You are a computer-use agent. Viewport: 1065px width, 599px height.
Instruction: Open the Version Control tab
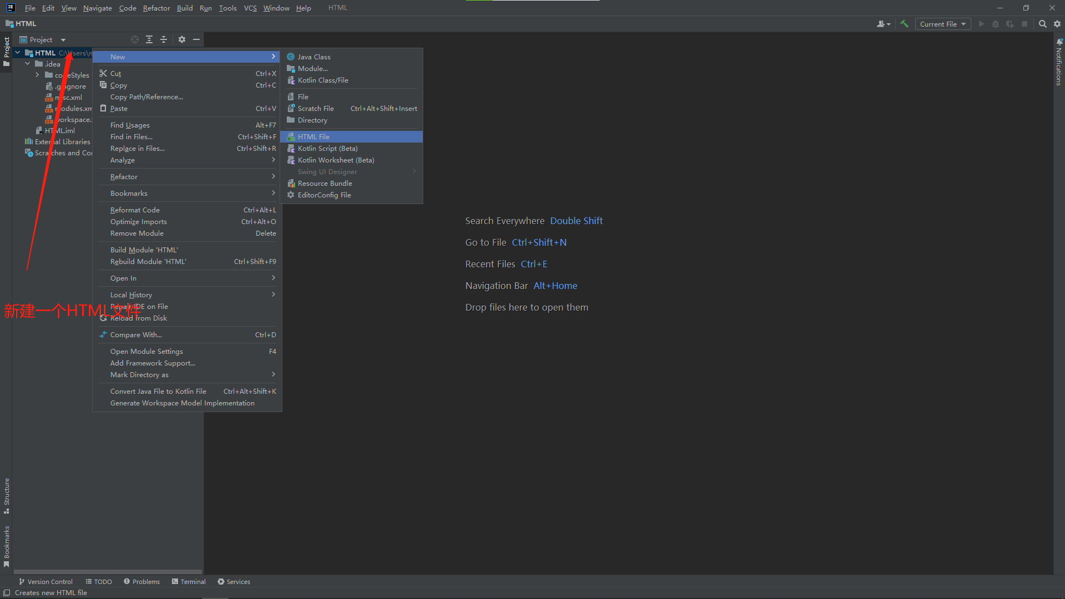click(x=45, y=581)
